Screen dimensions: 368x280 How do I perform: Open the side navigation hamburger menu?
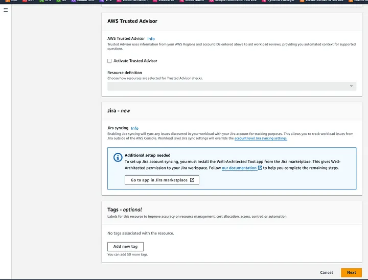click(6, 10)
